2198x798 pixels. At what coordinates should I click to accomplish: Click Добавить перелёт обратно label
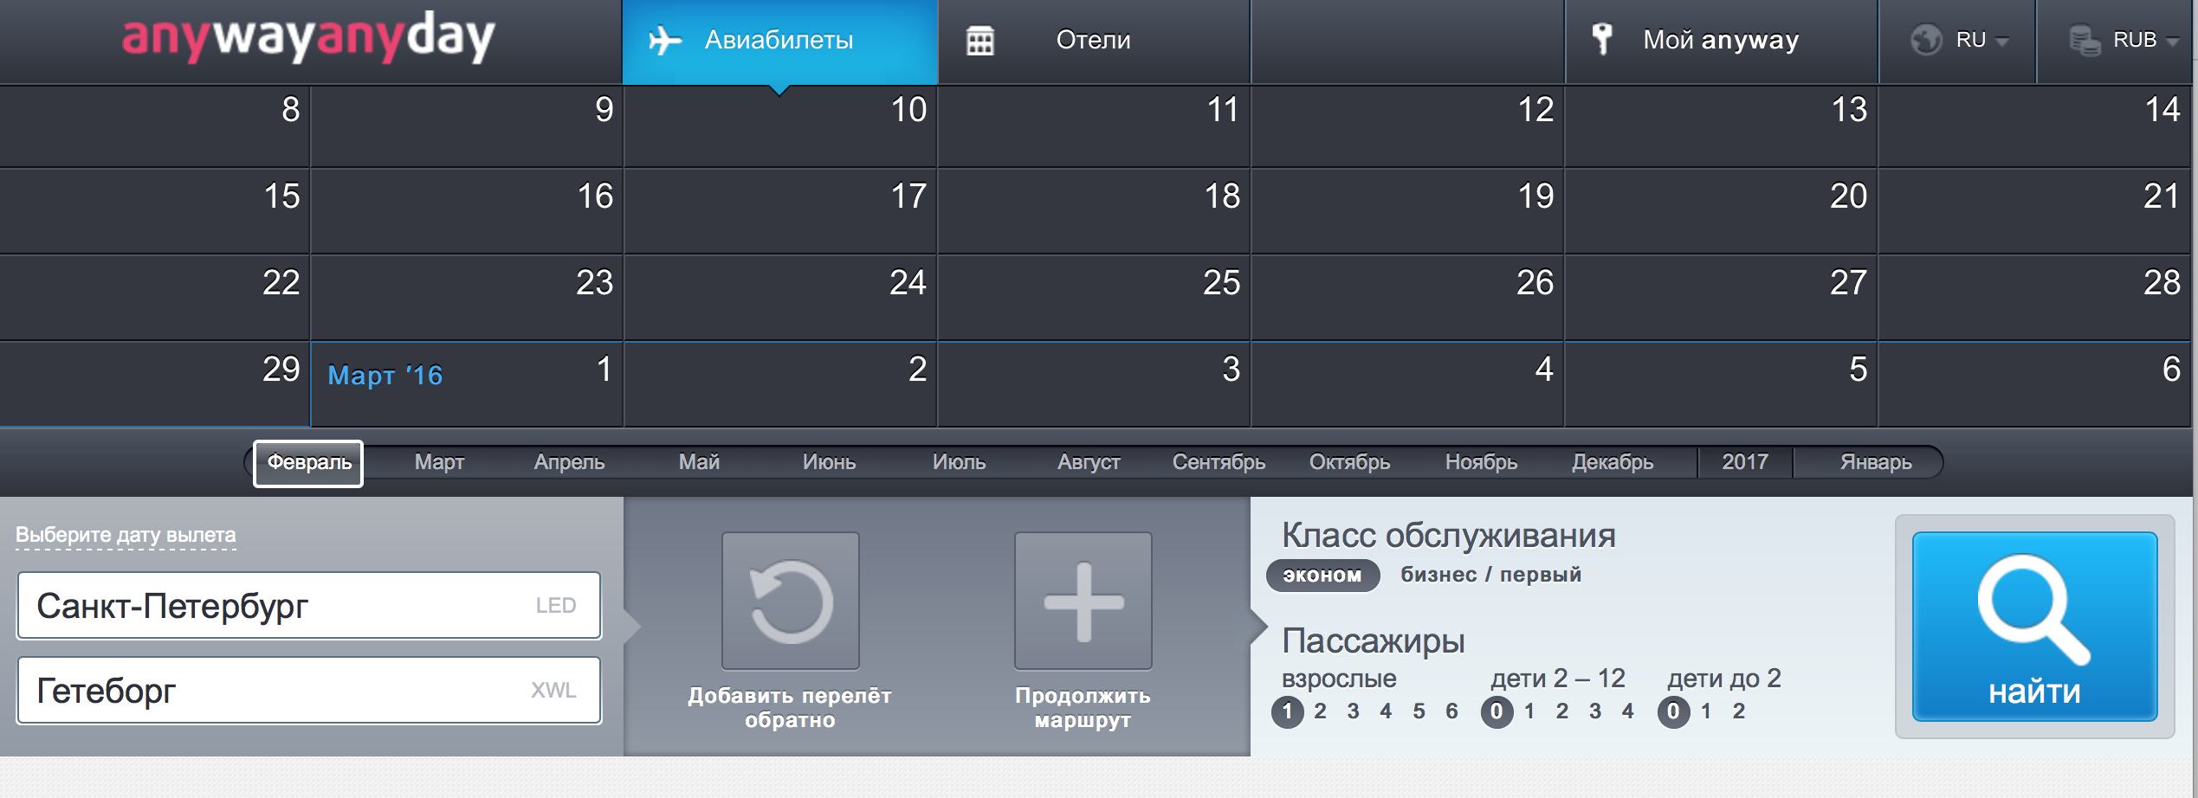click(x=790, y=708)
